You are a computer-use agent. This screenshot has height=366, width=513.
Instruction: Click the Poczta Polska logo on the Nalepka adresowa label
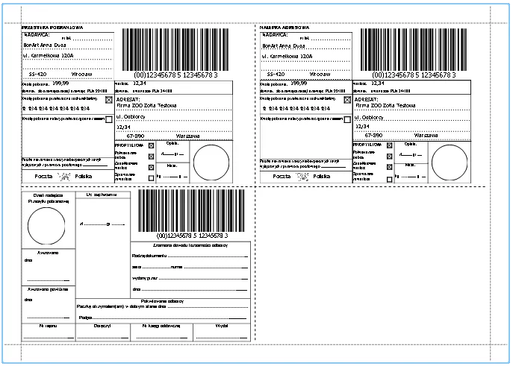point(302,177)
